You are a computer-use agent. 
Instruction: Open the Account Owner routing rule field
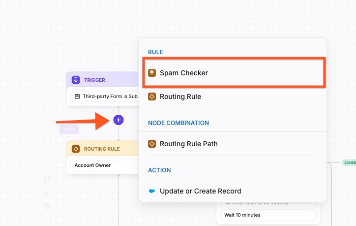[x=104, y=165]
